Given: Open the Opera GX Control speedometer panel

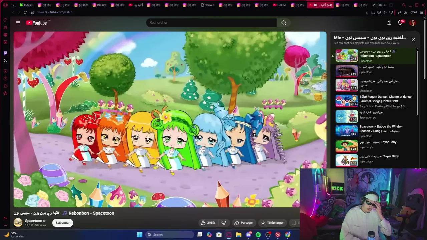Looking at the screenshot, I should click(5, 20).
